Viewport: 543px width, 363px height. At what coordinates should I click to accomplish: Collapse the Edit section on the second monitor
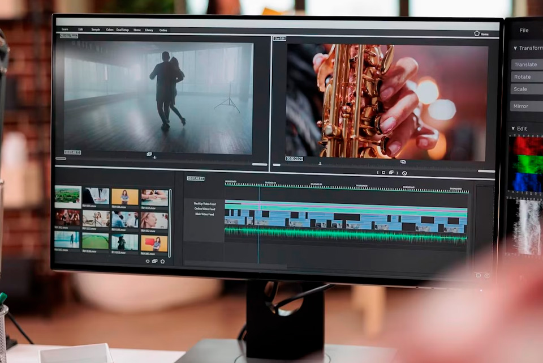tap(513, 129)
